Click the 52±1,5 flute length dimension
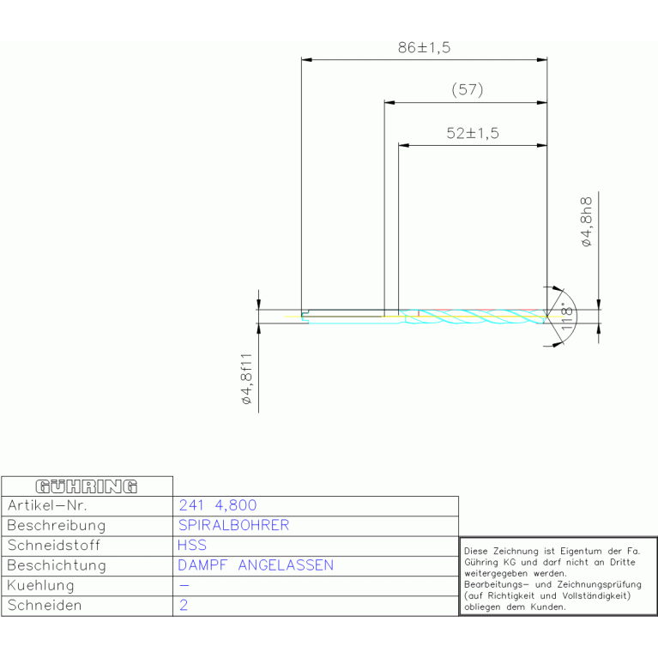The width and height of the screenshot is (658, 658). pos(472,133)
